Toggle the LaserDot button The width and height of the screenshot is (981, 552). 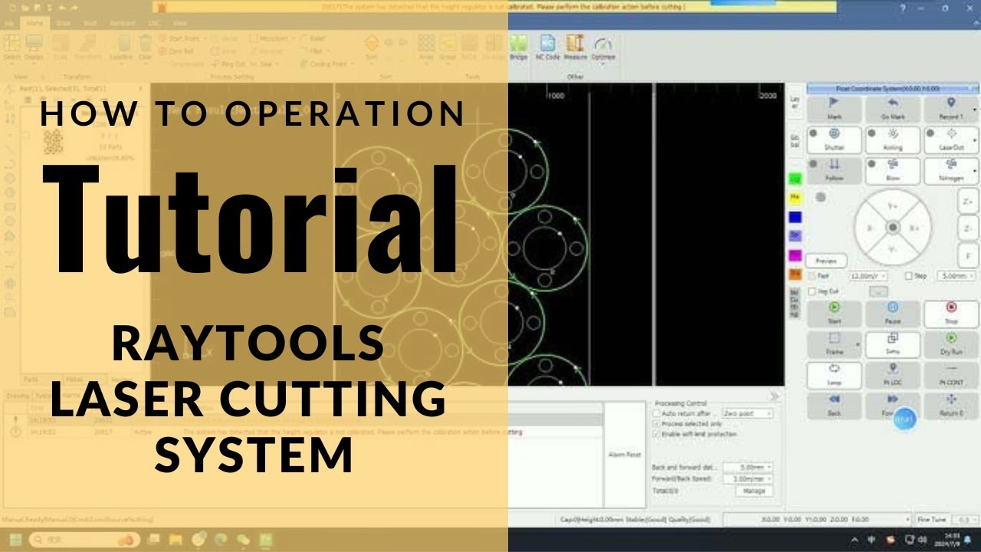(951, 140)
